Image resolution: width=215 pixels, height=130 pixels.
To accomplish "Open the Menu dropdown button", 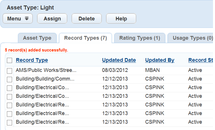I will [18, 19].
